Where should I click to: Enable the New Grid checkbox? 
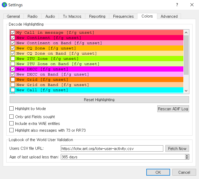(x=13, y=79)
